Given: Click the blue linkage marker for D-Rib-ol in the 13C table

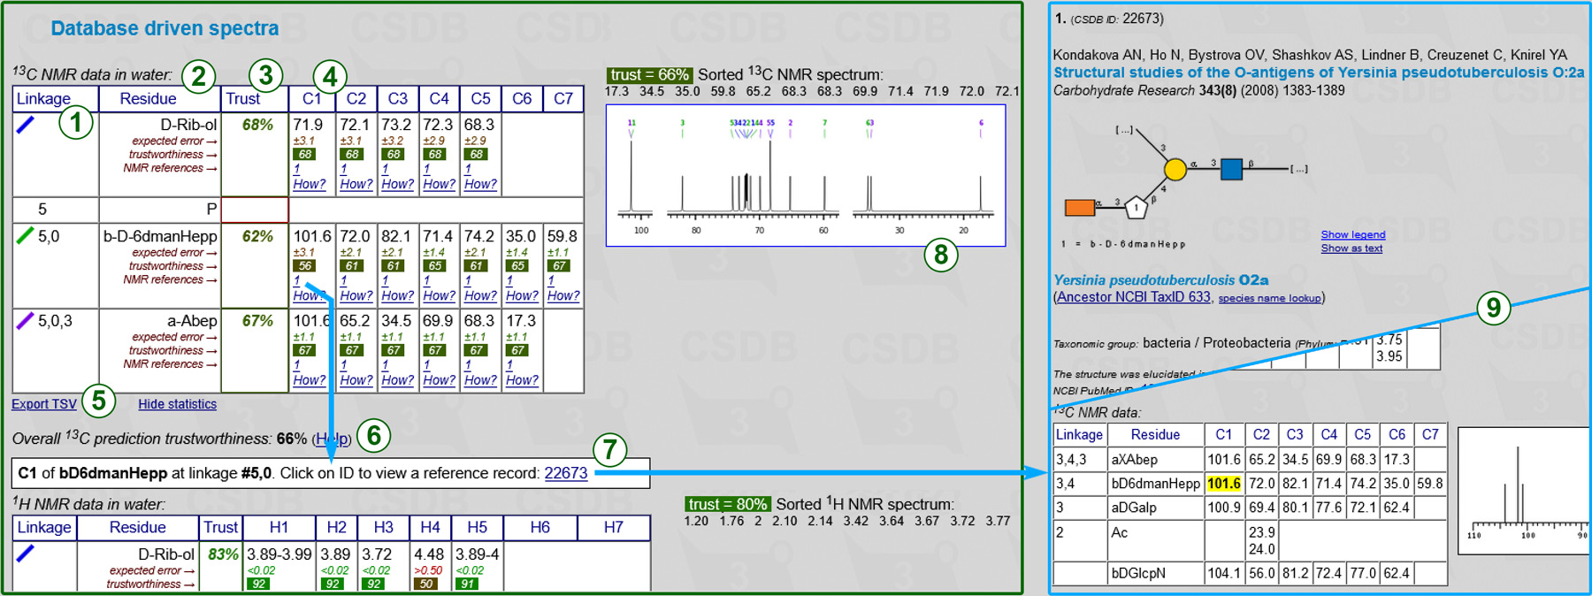Looking at the screenshot, I should click(x=26, y=125).
